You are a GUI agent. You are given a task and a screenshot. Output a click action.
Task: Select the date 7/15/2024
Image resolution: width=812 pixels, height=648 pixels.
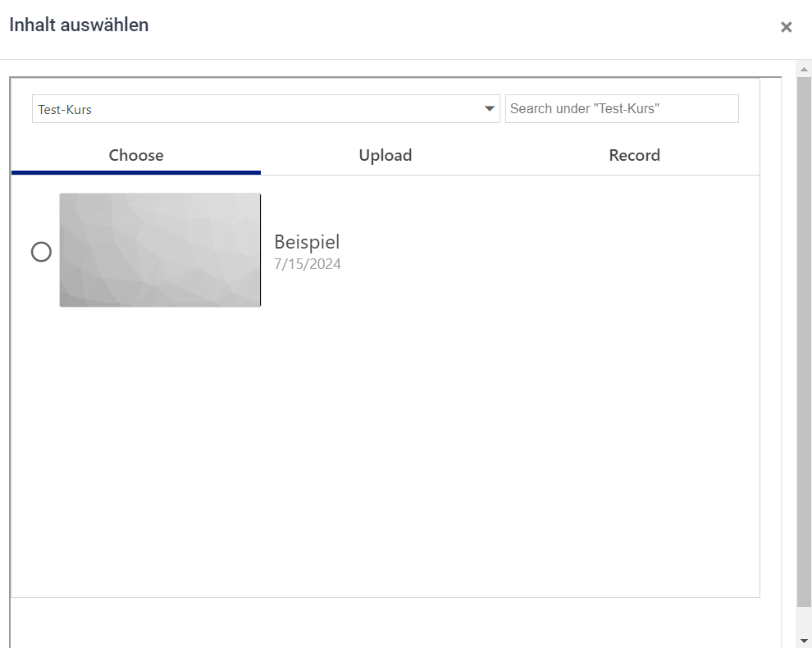coord(308,264)
